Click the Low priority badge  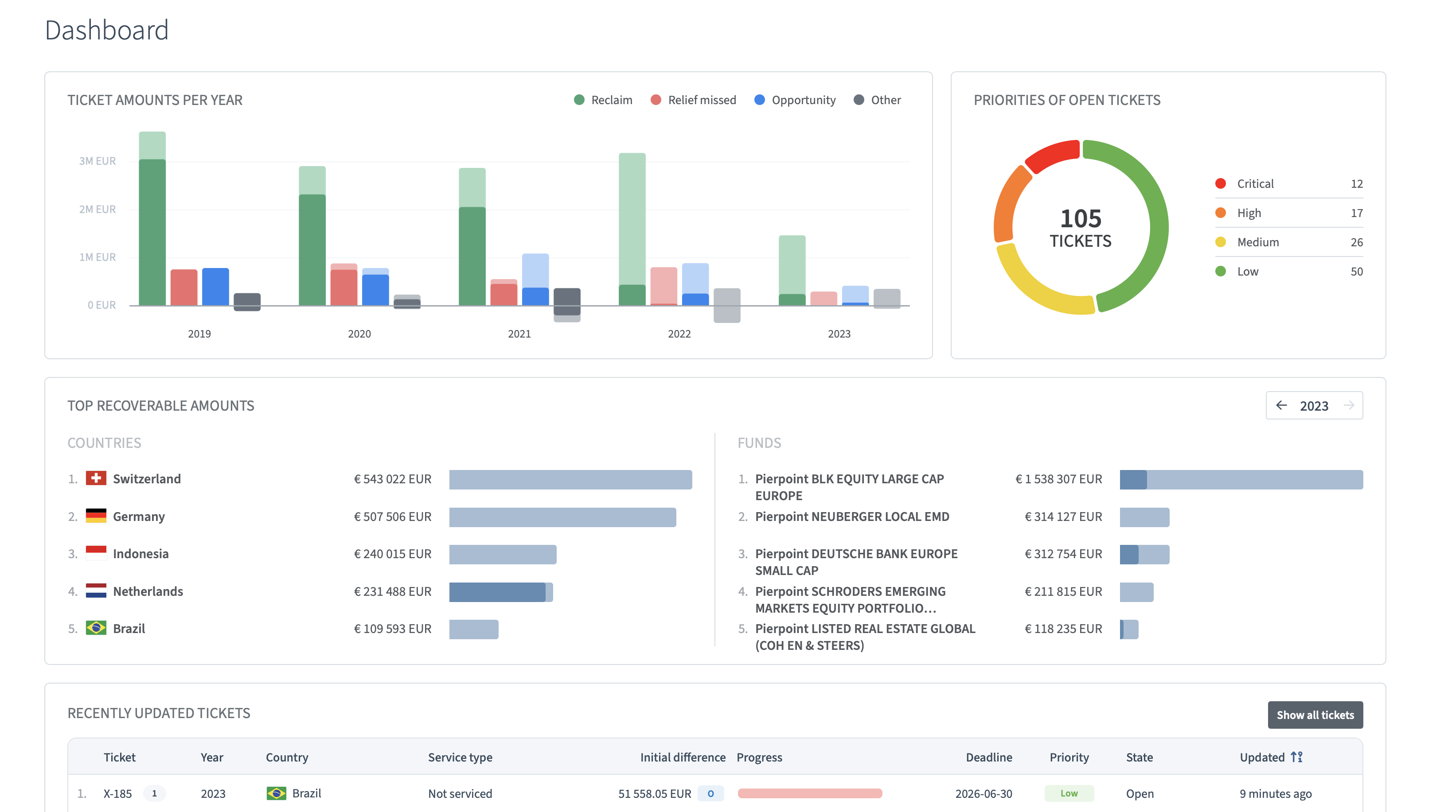coord(1069,793)
